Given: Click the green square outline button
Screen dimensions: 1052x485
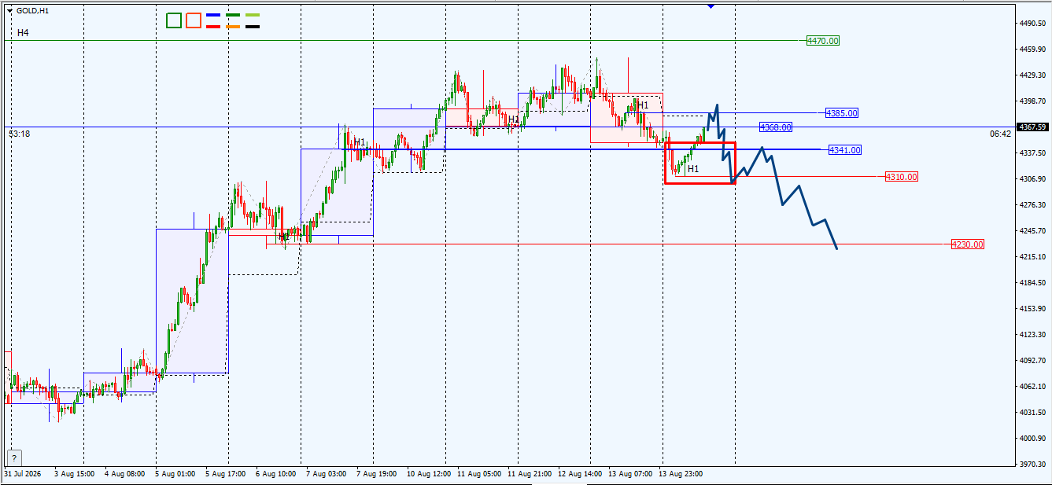Looking at the screenshot, I should click(174, 20).
